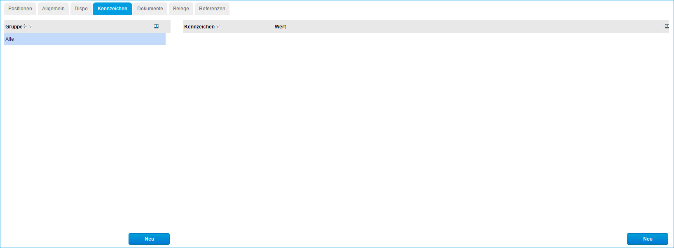Switch to the Referenzen tab
Image resolution: width=674 pixels, height=248 pixels.
(212, 9)
